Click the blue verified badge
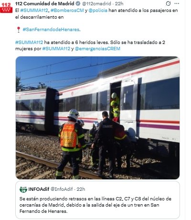 coord(78,3)
